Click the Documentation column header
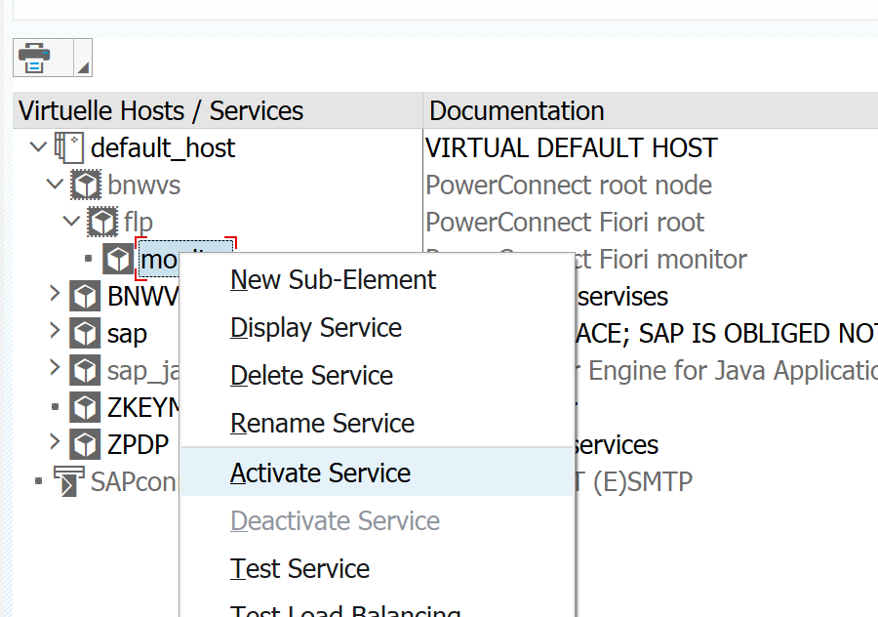The image size is (878, 617). 517,110
